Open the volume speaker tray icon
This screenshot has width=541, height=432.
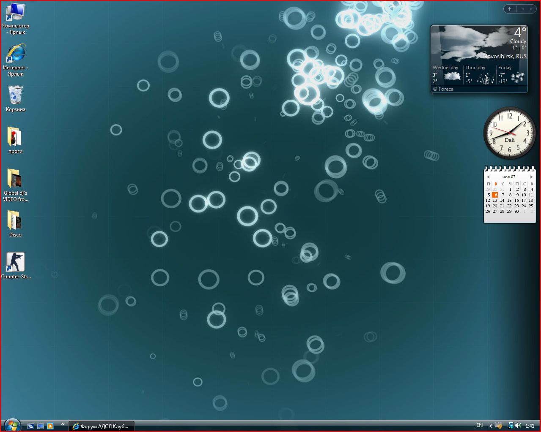pos(519,426)
